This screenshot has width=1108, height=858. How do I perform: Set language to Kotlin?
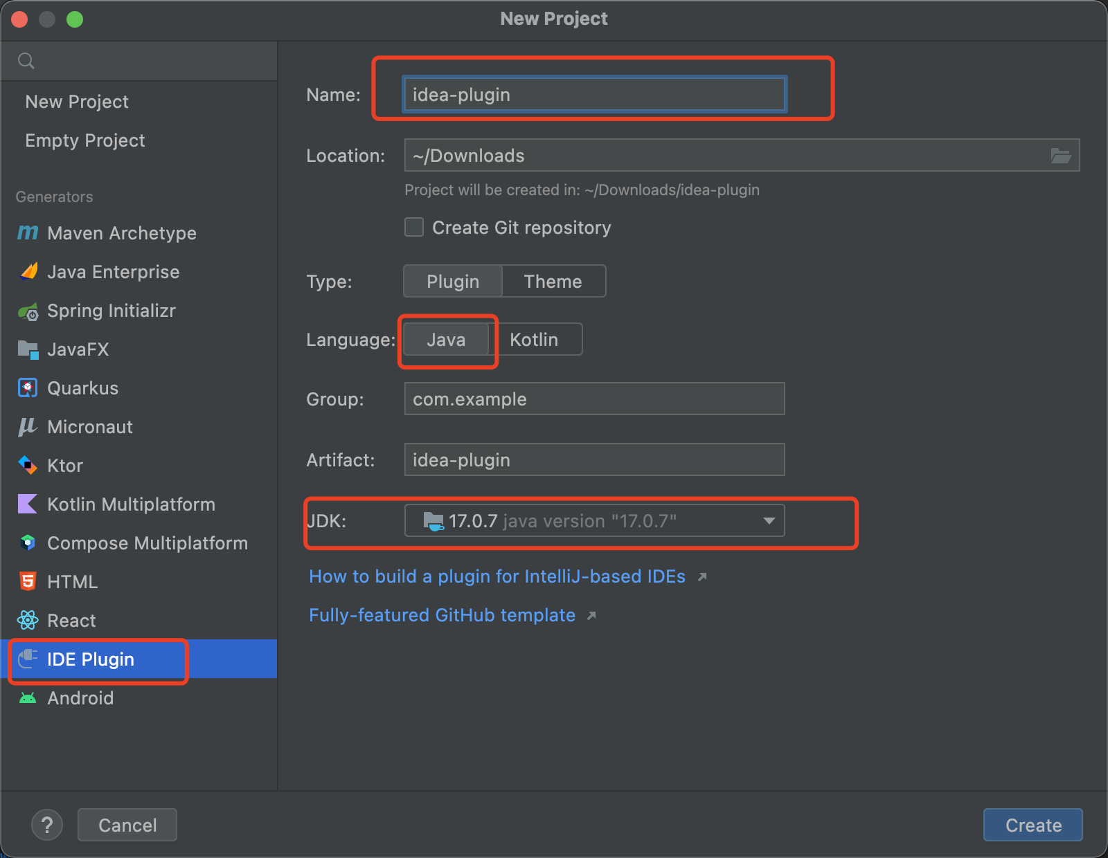coord(534,340)
